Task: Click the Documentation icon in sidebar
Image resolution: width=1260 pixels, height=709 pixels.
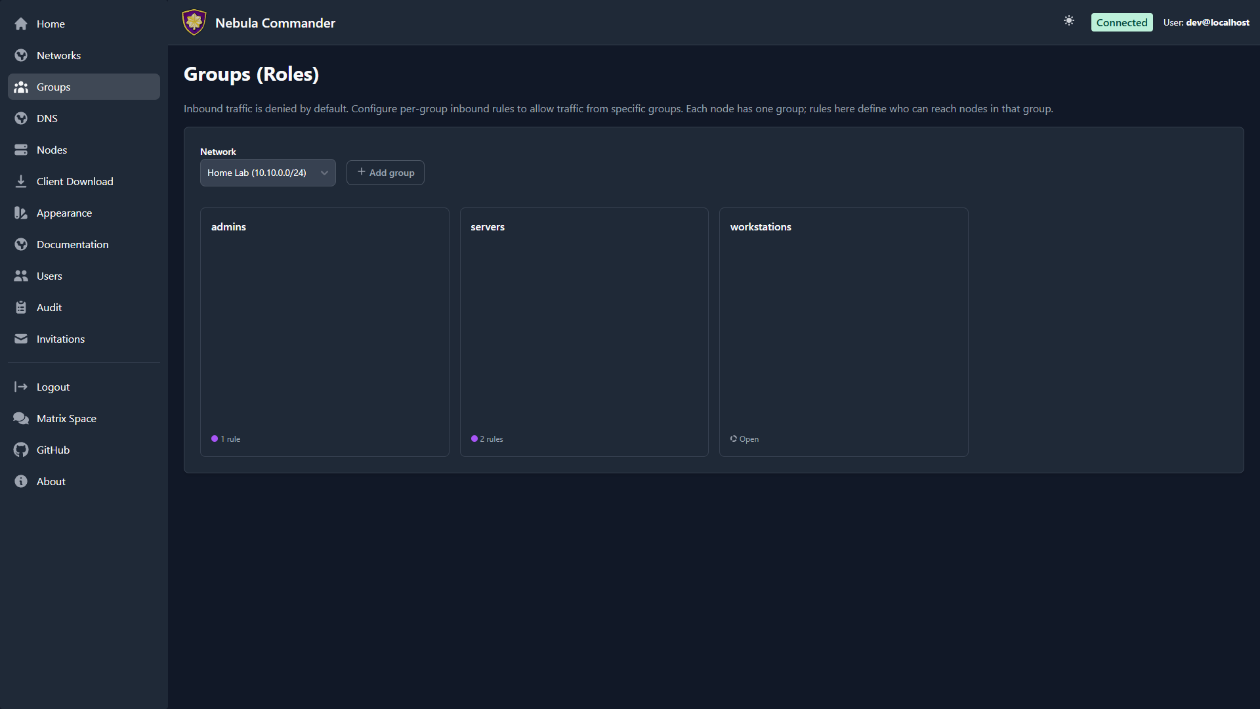Action: pos(21,244)
